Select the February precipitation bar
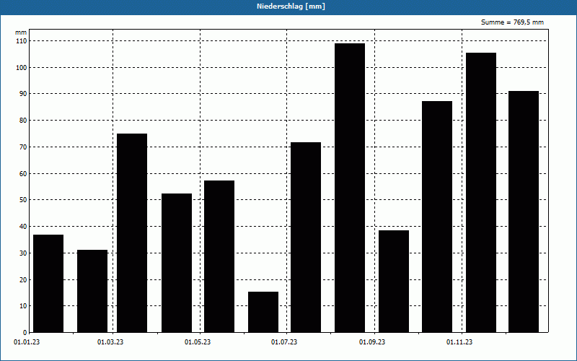 (92, 291)
